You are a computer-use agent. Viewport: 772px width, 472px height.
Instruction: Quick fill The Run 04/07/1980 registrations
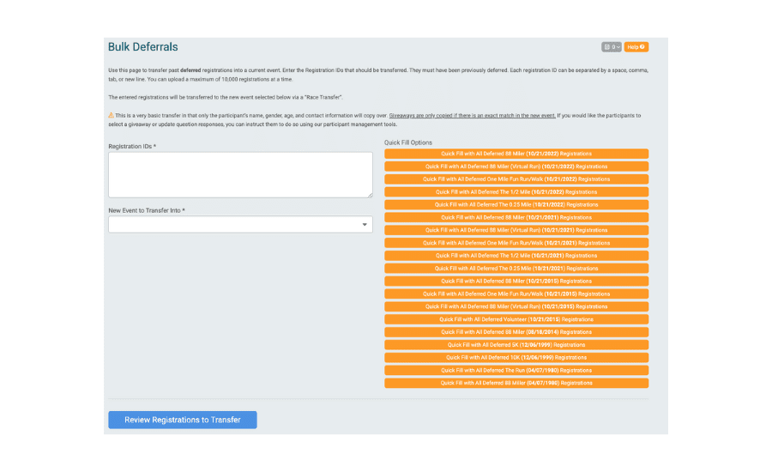516,371
